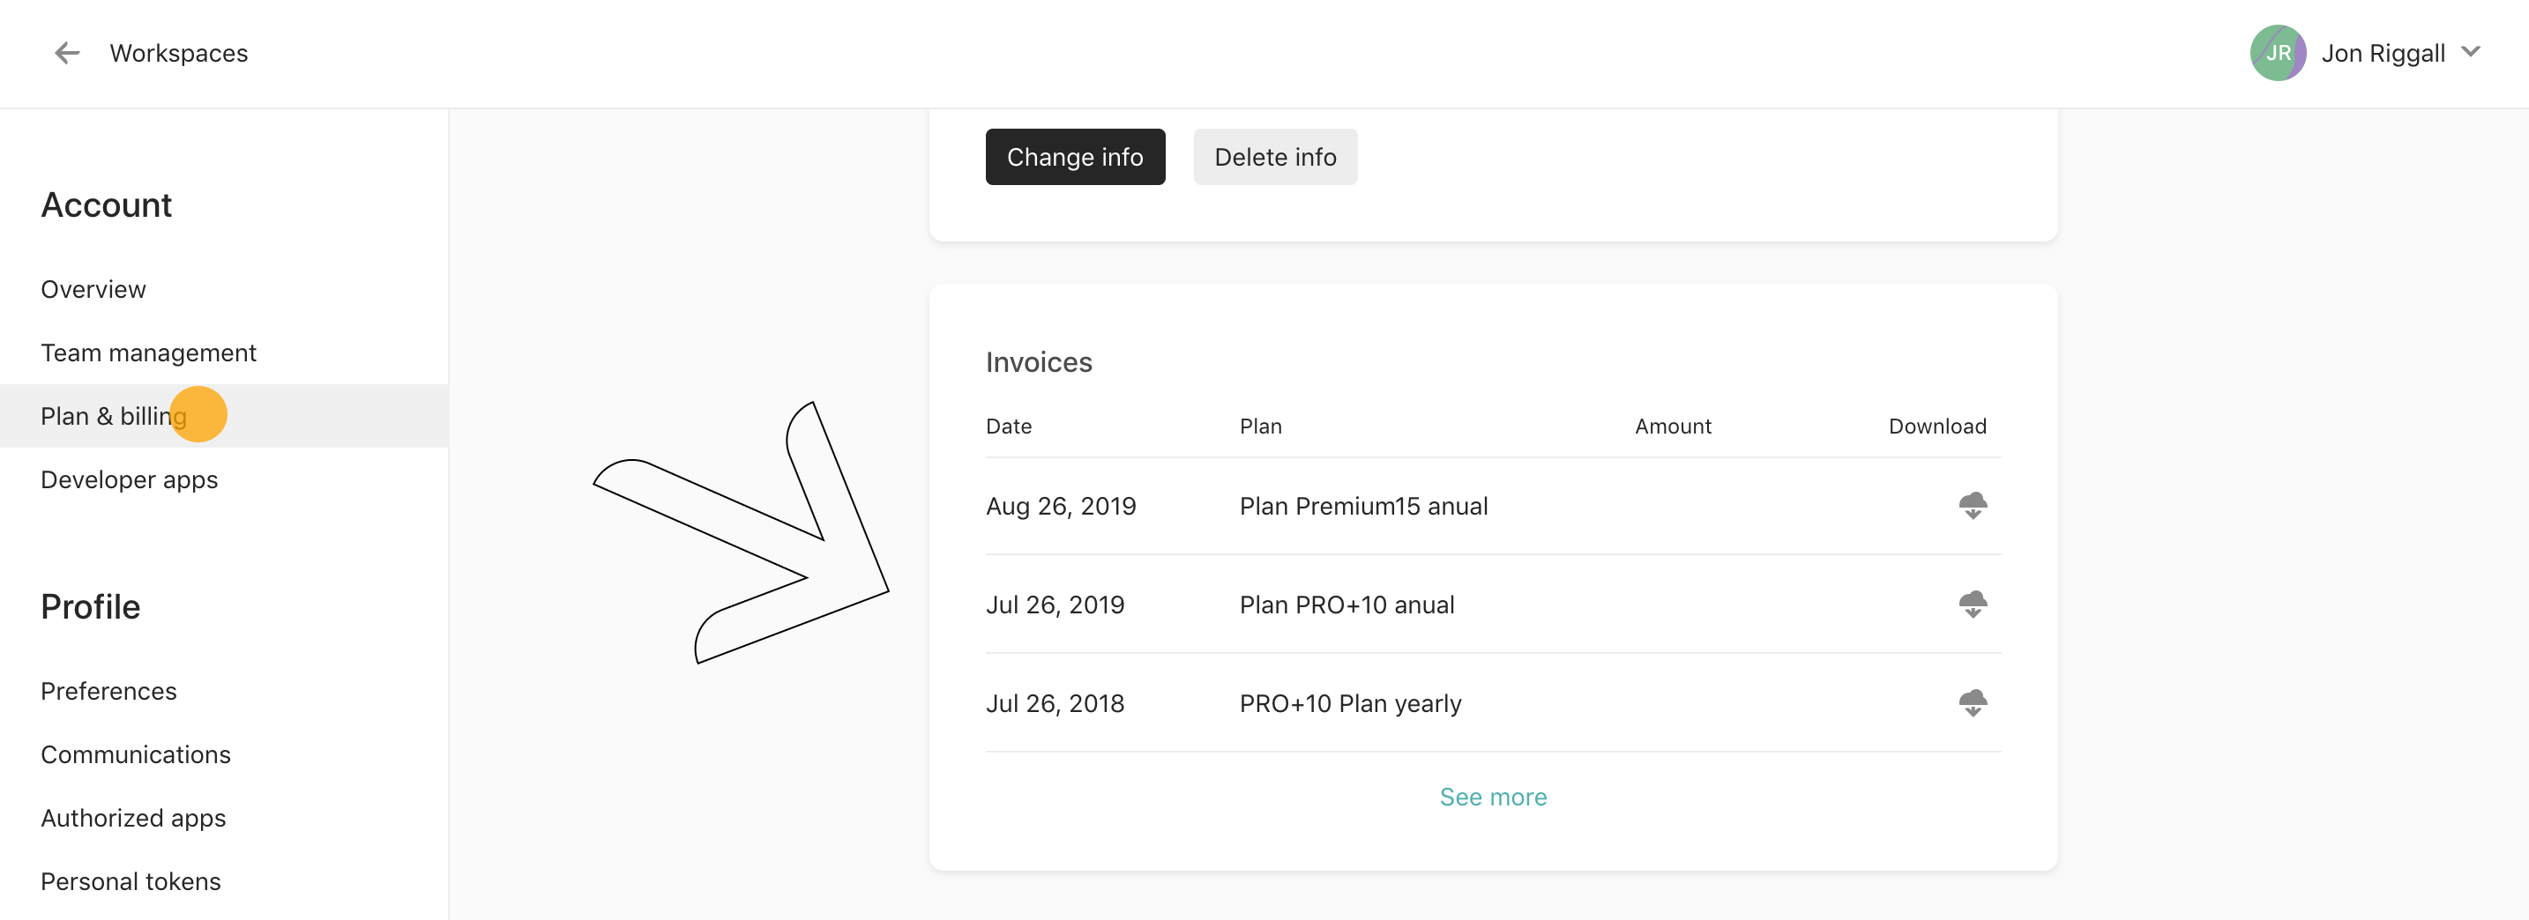Click the Delete info button
This screenshot has height=920, width=2529.
click(x=1274, y=156)
